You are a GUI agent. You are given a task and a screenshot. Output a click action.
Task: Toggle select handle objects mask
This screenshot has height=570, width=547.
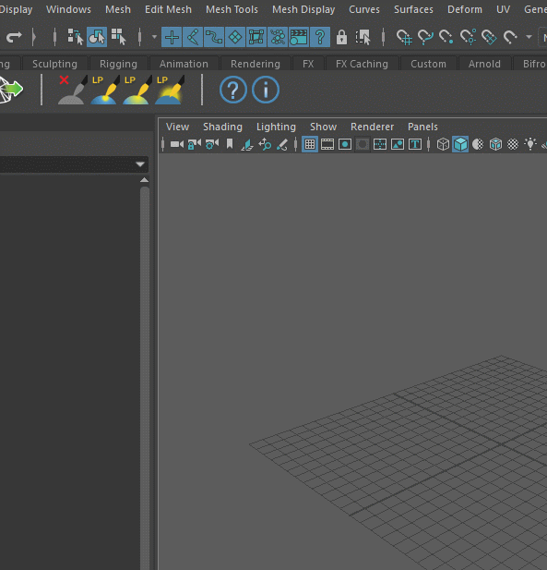[x=172, y=37]
